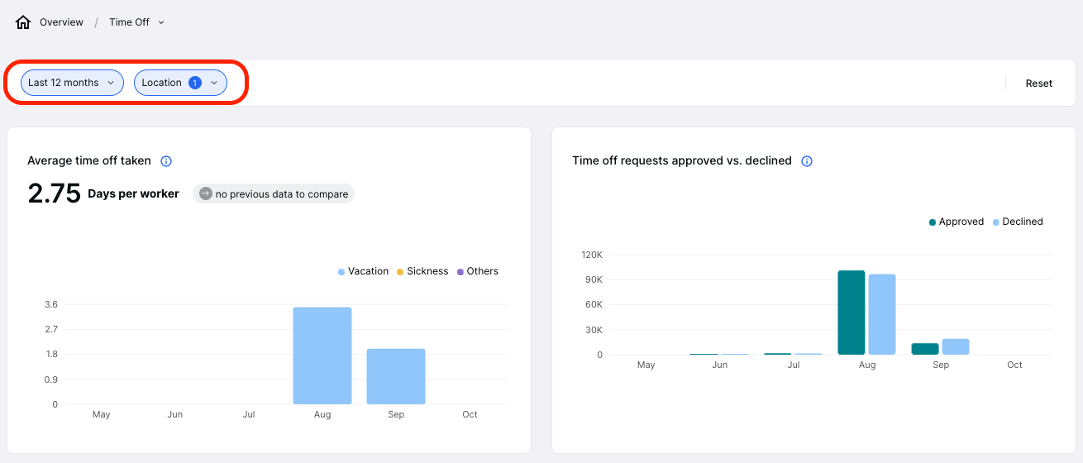Open info tooltip for Average time off taken
The image size is (1083, 463).
tap(165, 161)
